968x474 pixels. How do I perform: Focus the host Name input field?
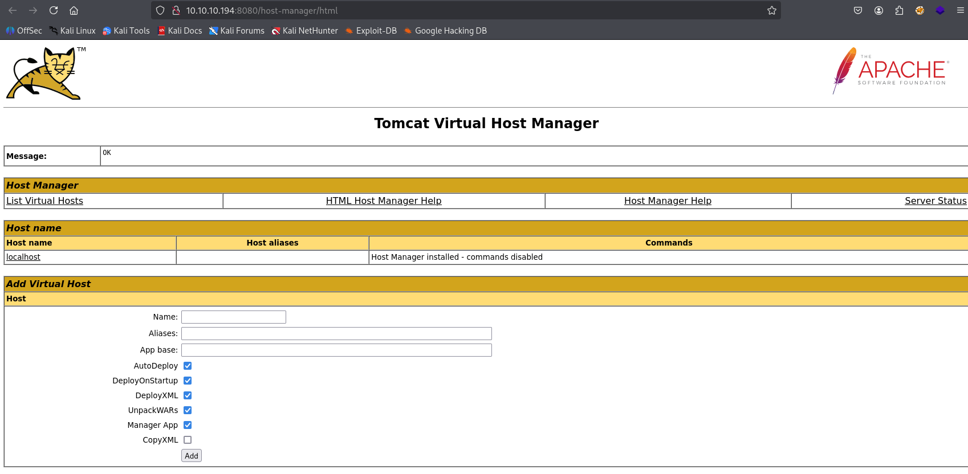pos(234,317)
